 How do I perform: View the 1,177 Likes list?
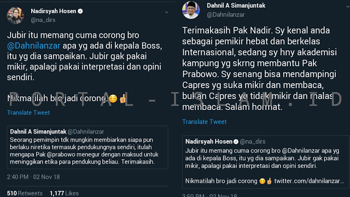(65, 193)
